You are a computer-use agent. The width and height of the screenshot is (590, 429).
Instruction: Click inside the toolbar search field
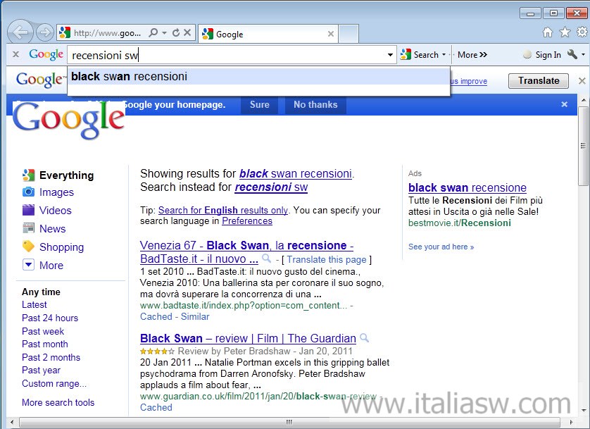(x=226, y=55)
